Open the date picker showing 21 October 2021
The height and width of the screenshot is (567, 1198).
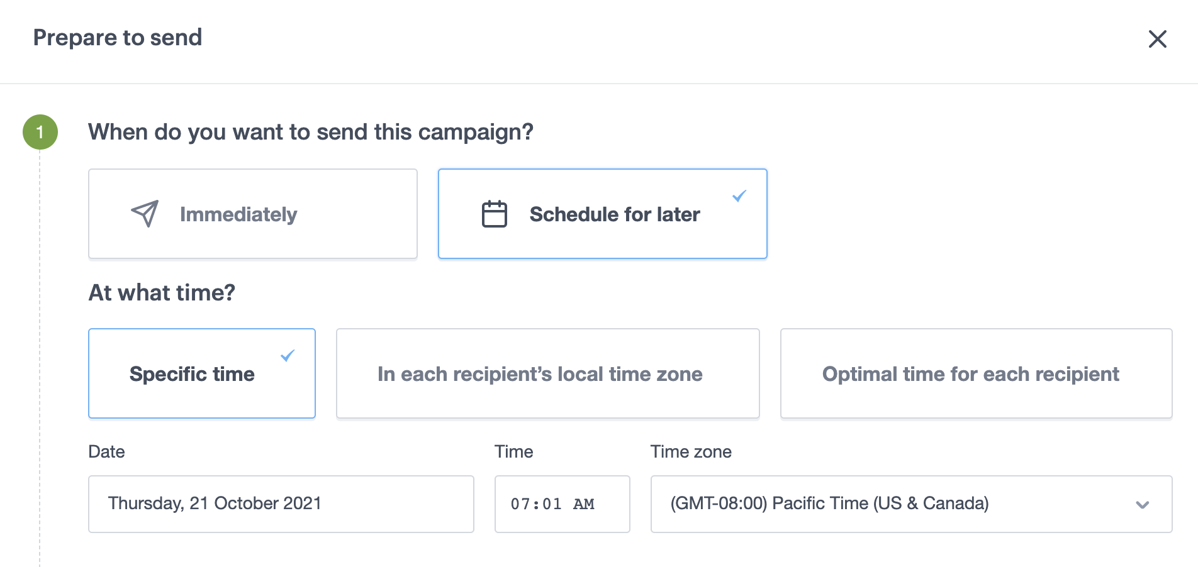point(281,504)
